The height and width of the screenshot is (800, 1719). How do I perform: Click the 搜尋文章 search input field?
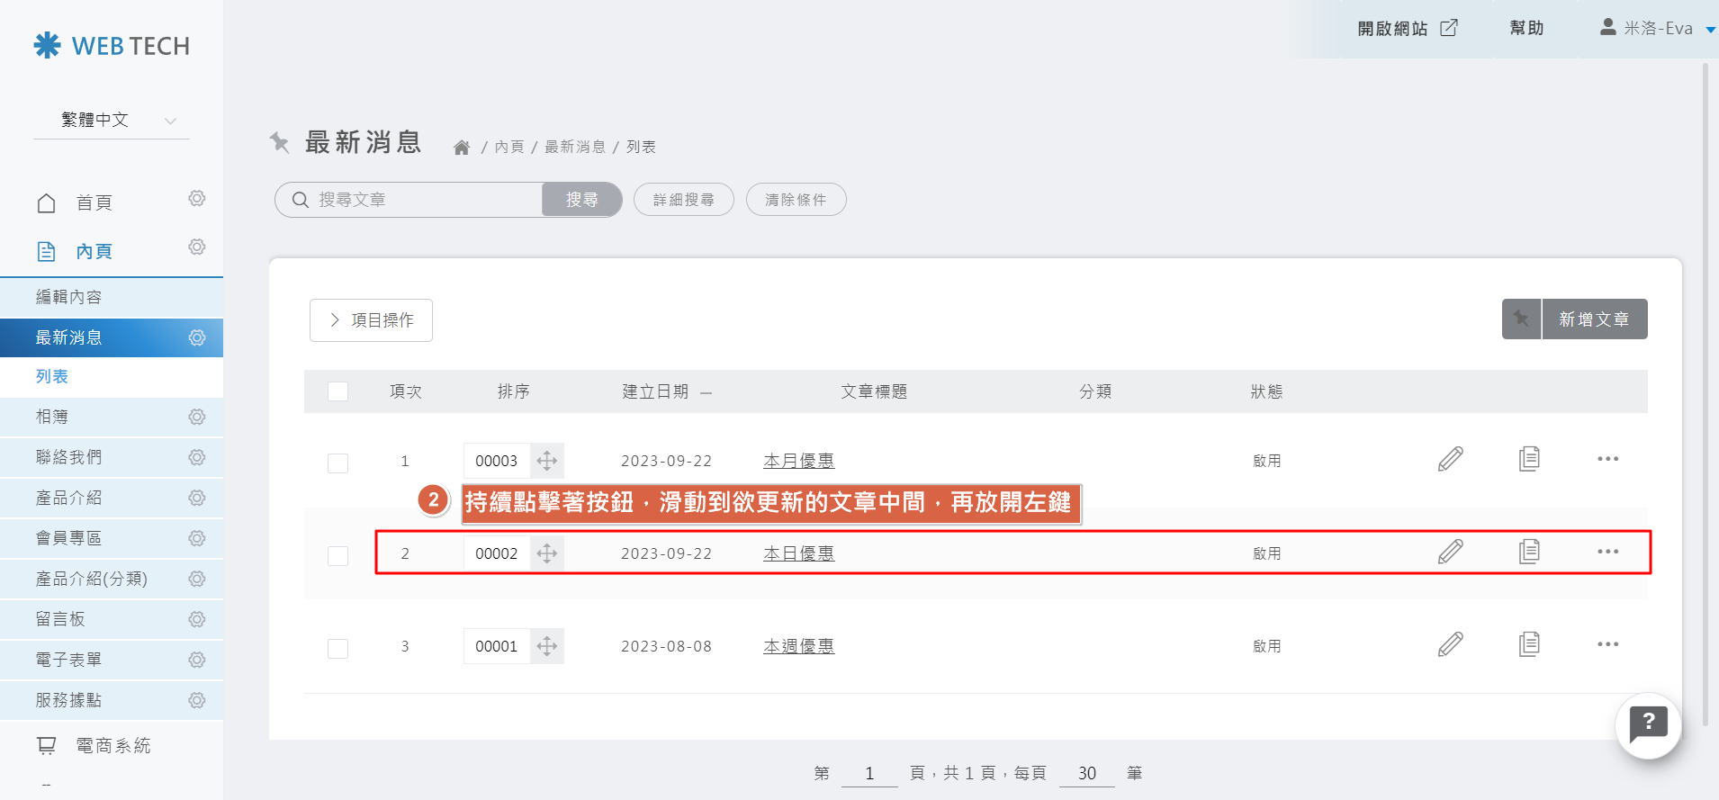coord(423,200)
